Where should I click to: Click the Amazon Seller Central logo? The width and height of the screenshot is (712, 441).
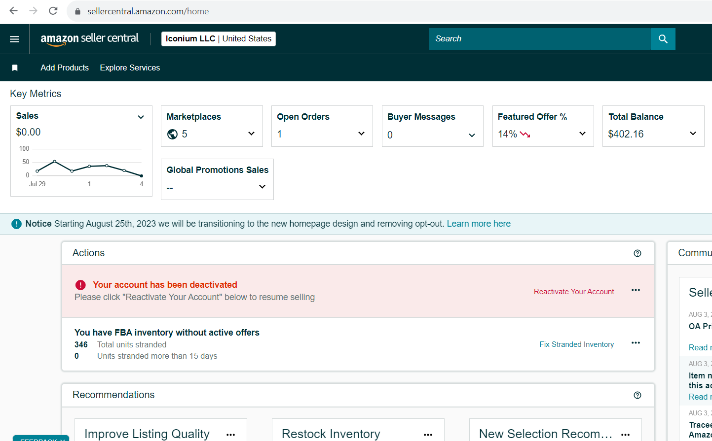(x=89, y=39)
